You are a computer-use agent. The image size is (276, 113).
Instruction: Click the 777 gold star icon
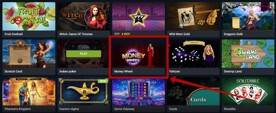[138, 17]
